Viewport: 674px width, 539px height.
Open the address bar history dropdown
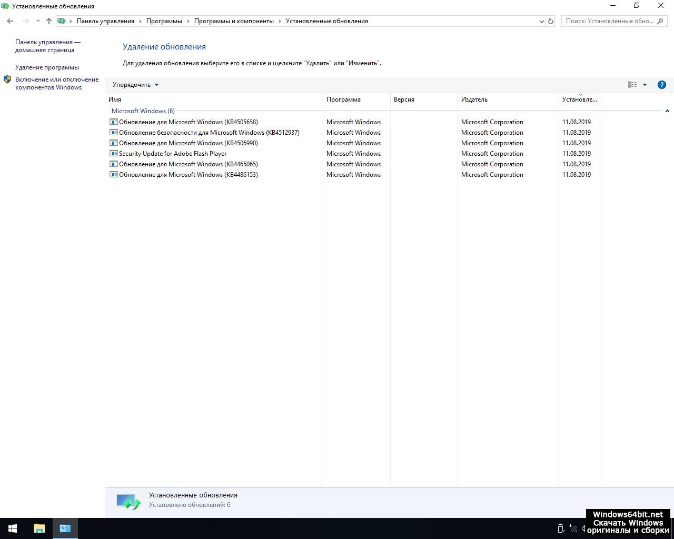coord(542,22)
